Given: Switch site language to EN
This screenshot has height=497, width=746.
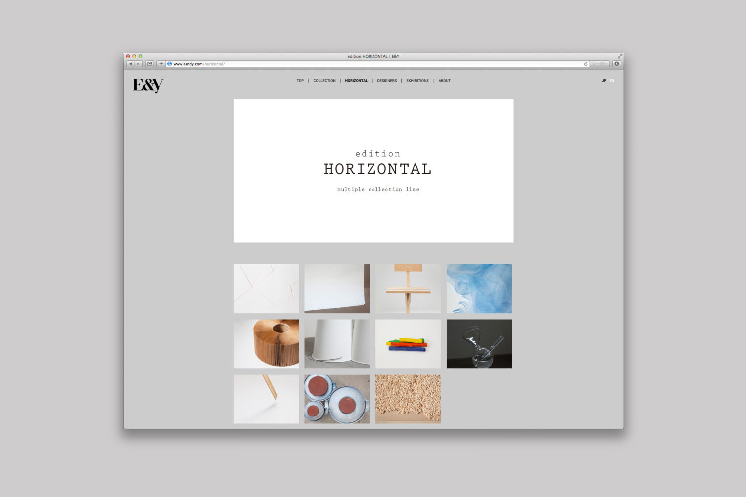Looking at the screenshot, I should [612, 81].
